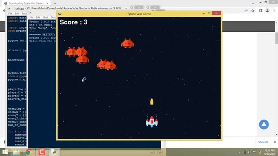The image size is (278, 156).
Task: Click the Chrome share page icon
Action: click(246, 10)
